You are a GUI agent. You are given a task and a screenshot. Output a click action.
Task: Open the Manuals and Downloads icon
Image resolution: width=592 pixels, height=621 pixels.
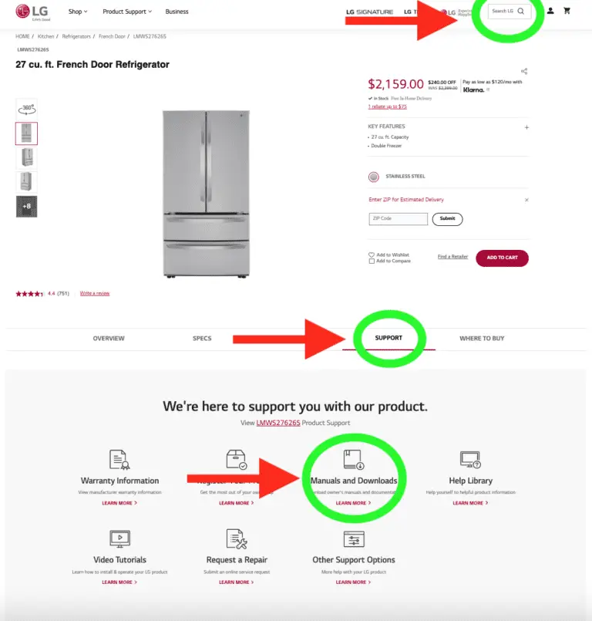(x=354, y=459)
